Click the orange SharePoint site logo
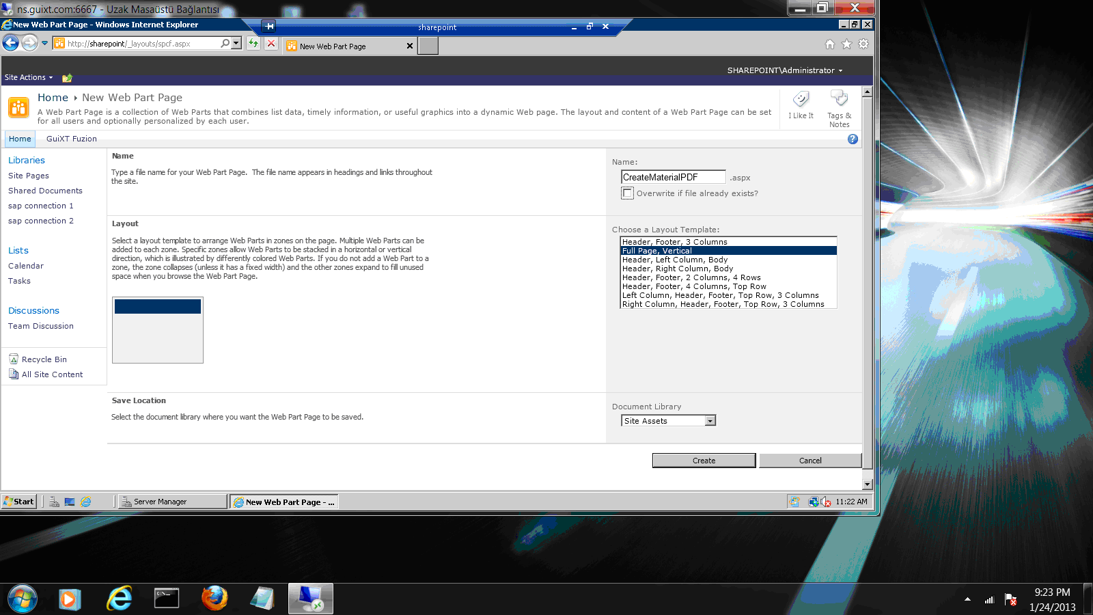This screenshot has height=615, width=1093. (x=18, y=107)
